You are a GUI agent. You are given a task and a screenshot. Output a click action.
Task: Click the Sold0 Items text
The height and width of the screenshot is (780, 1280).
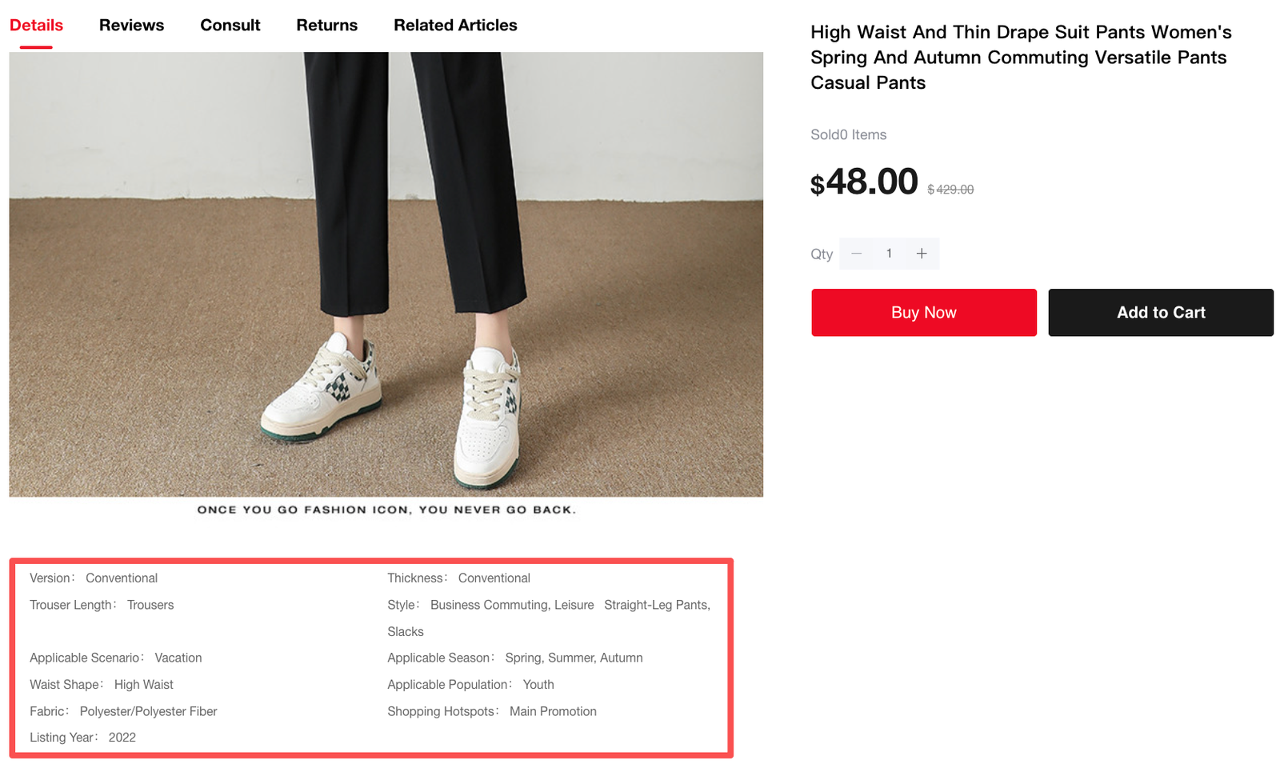(x=848, y=135)
